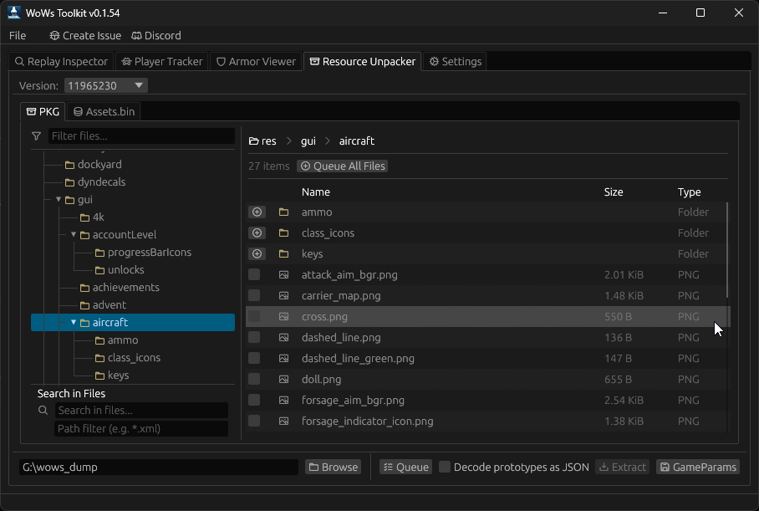The height and width of the screenshot is (511, 759).
Task: Click the queue icon for the keys folder
Action: pyautogui.click(x=257, y=253)
